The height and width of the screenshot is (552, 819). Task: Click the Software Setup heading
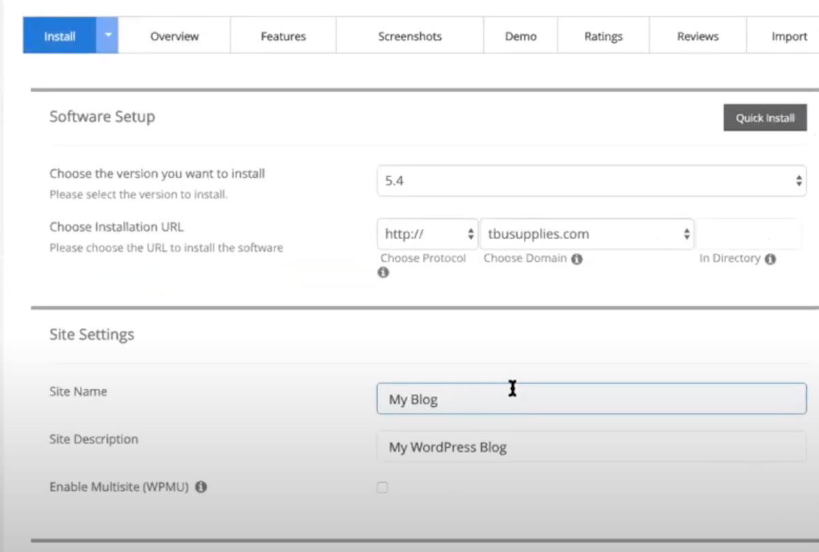tap(102, 117)
